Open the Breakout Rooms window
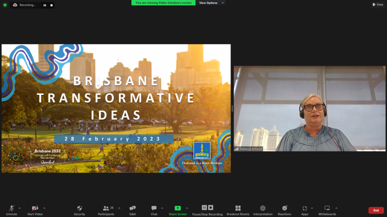Screen dimensions: 387x217 [238, 210]
